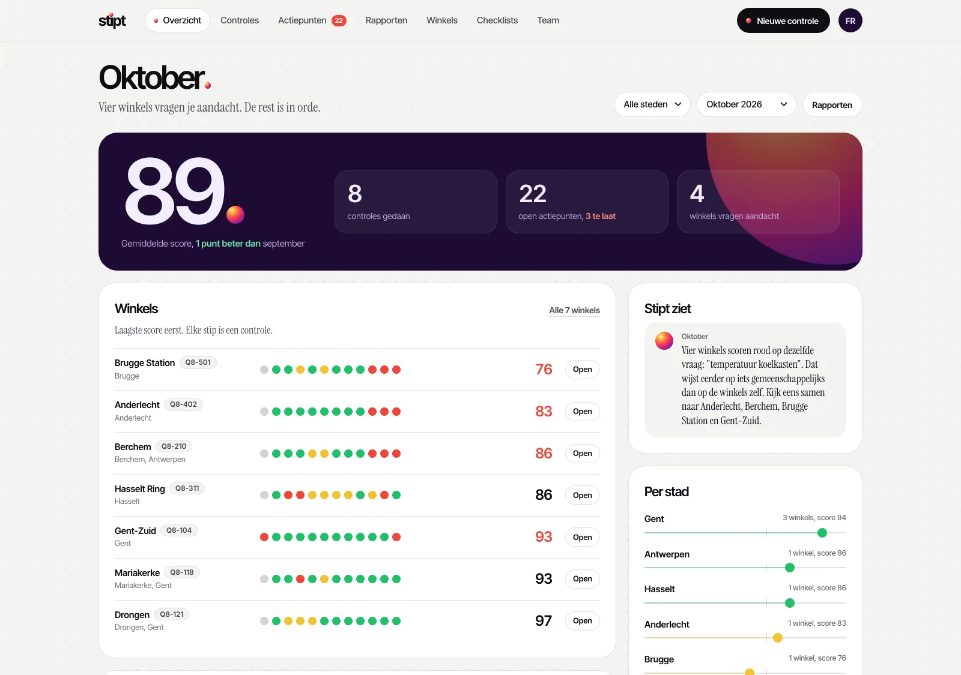Click Open for Hasselt Ring
The image size is (961, 675).
coord(583,495)
